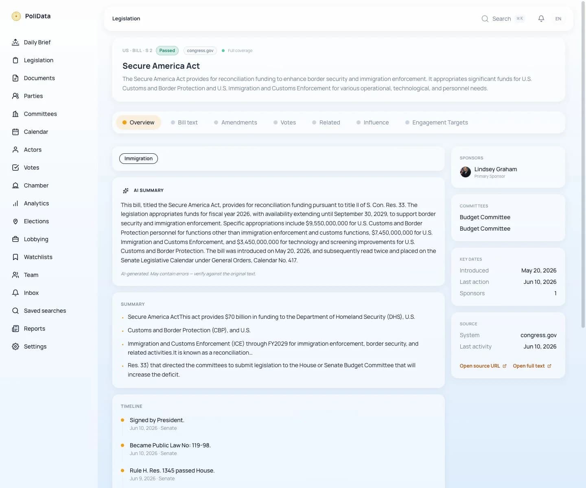The height and width of the screenshot is (488, 586).
Task: Open Daily Brief from sidebar
Action: coord(37,42)
